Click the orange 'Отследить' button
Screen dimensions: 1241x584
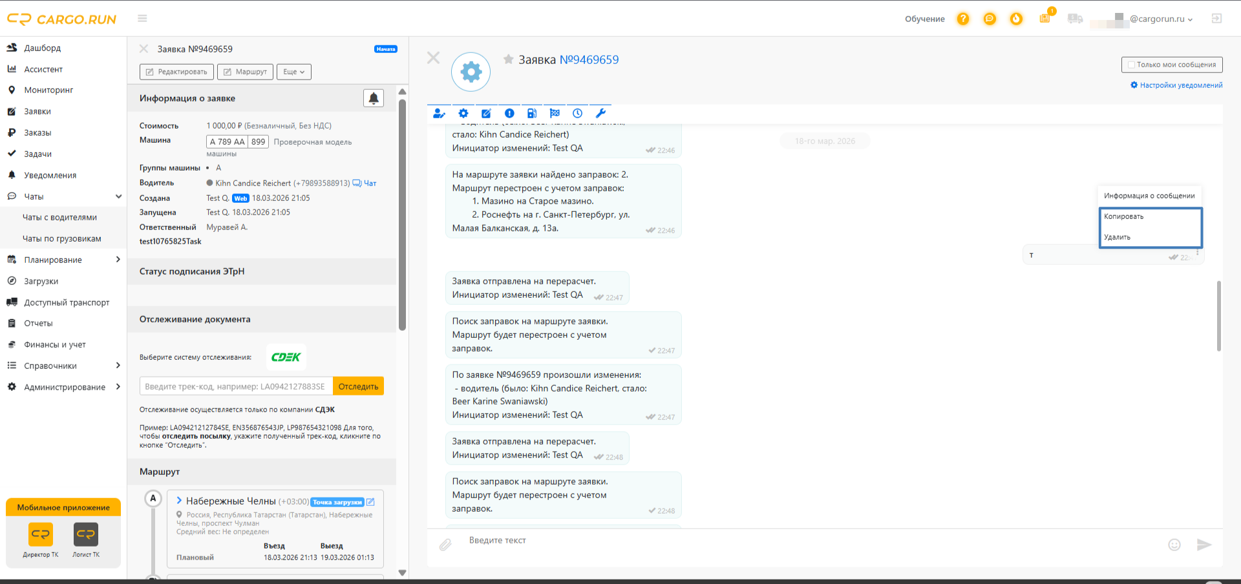point(358,386)
